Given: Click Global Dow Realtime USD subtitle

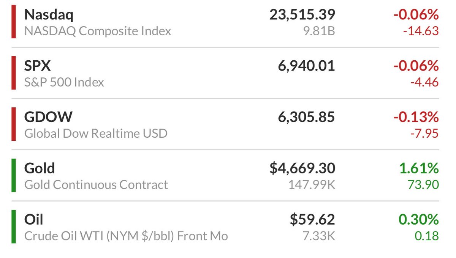Looking at the screenshot, I should 96,134.
